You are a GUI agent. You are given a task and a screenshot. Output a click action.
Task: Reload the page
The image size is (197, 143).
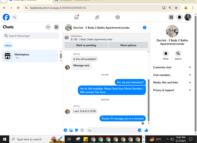coord(18,8)
